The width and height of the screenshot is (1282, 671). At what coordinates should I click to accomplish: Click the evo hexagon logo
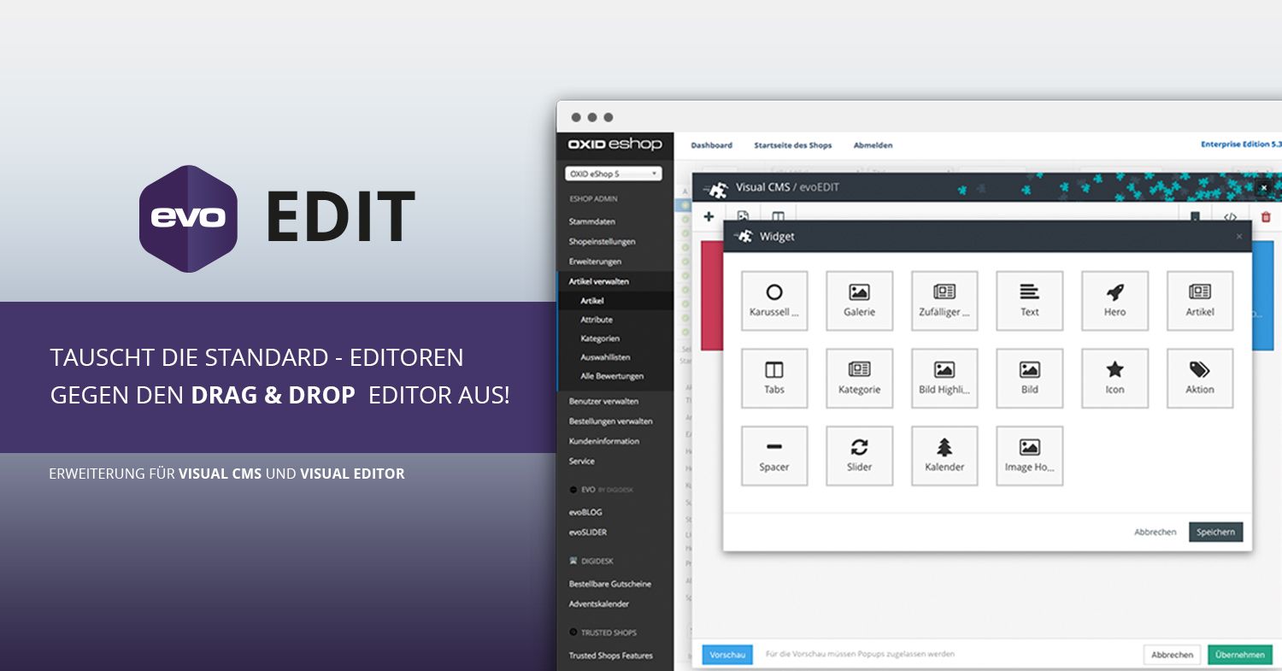pyautogui.click(x=188, y=219)
